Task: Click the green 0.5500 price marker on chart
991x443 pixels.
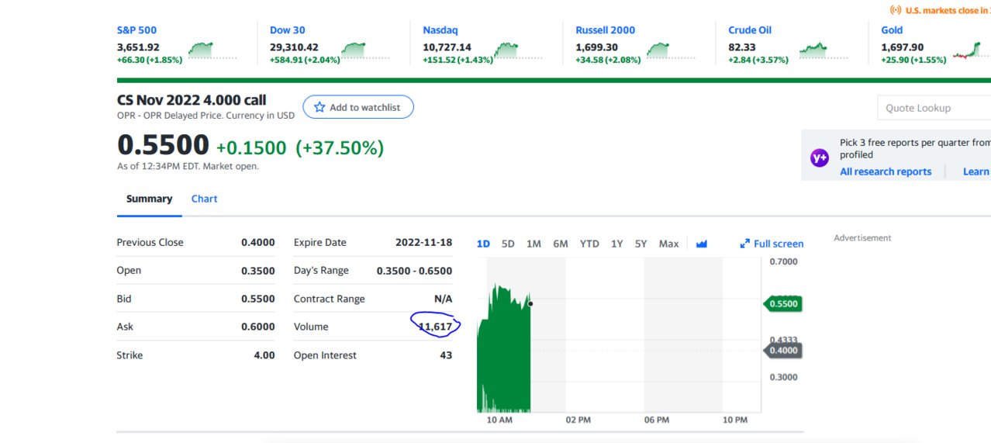Action: point(782,304)
